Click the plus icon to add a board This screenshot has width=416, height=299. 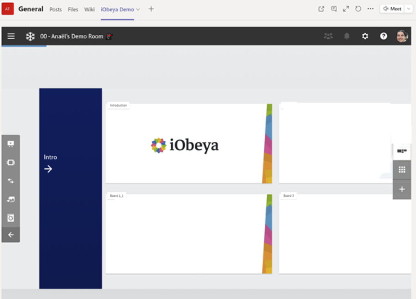click(401, 188)
